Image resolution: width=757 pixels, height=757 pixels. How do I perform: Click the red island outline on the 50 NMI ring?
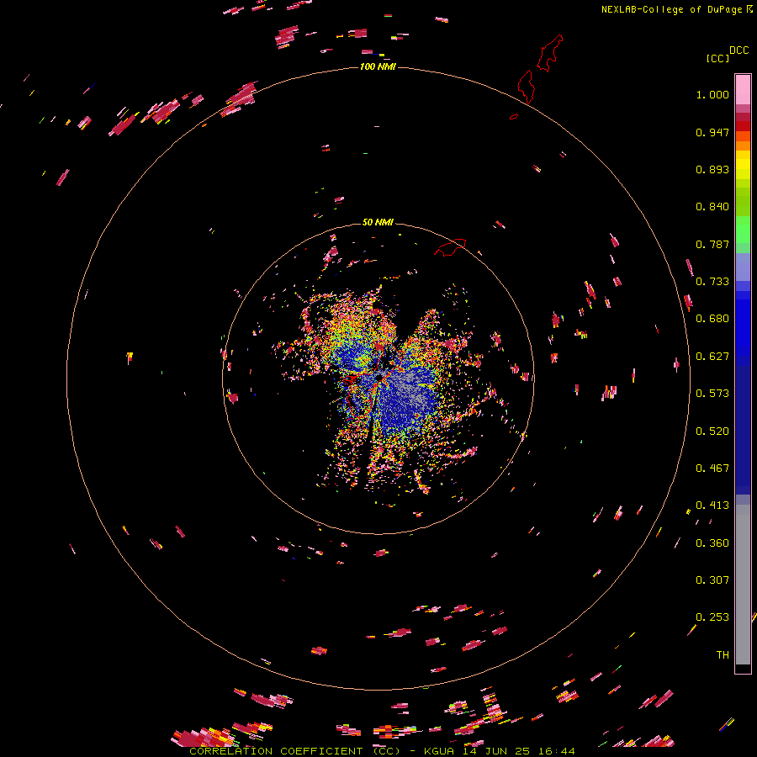pos(450,247)
